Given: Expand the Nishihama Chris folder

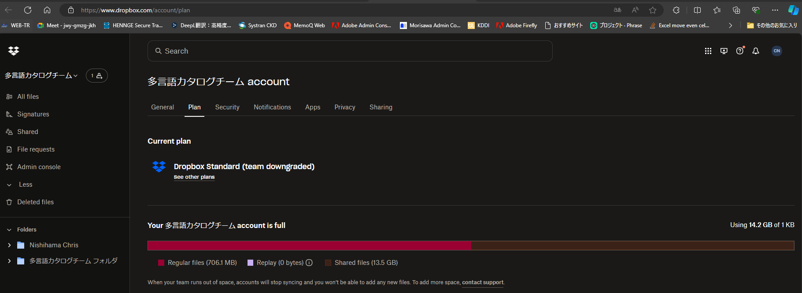Looking at the screenshot, I should point(9,245).
